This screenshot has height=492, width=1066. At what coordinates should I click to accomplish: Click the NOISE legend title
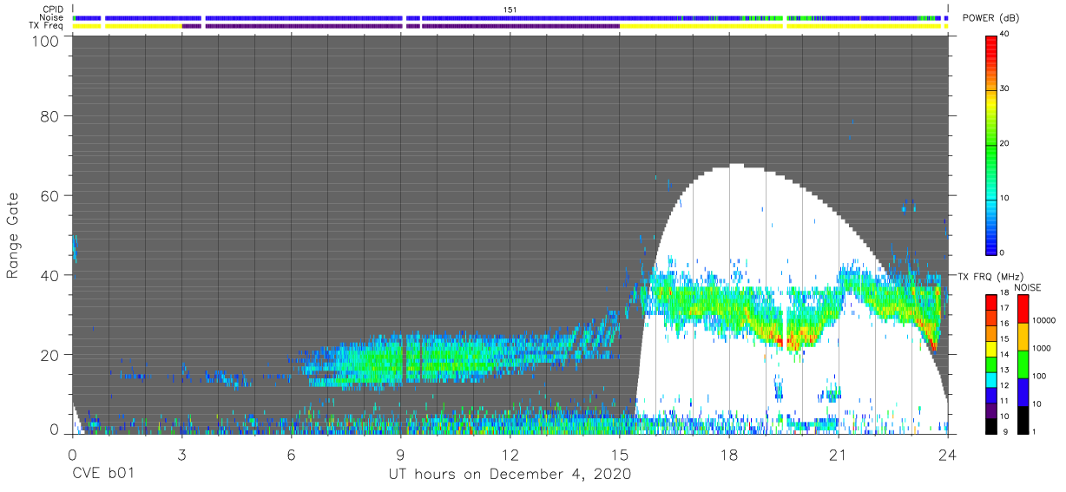pos(1028,287)
